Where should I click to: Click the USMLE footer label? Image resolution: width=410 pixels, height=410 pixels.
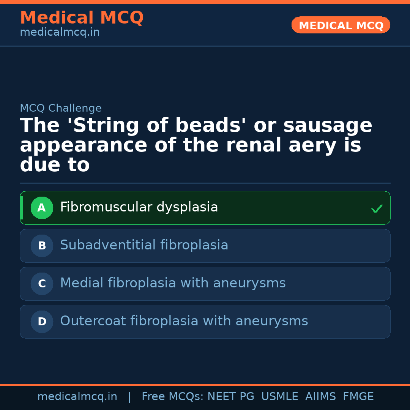pos(279,397)
